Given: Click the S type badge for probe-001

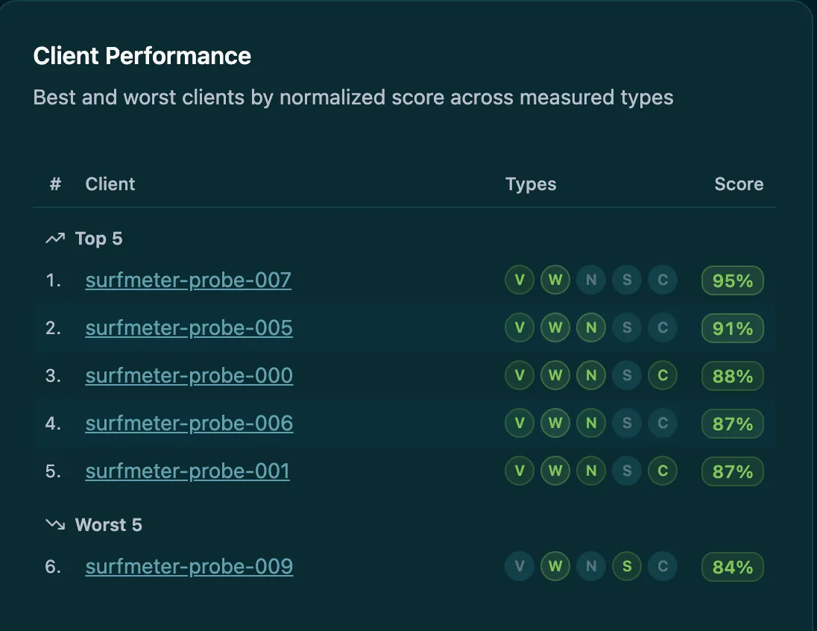Looking at the screenshot, I should (x=627, y=471).
